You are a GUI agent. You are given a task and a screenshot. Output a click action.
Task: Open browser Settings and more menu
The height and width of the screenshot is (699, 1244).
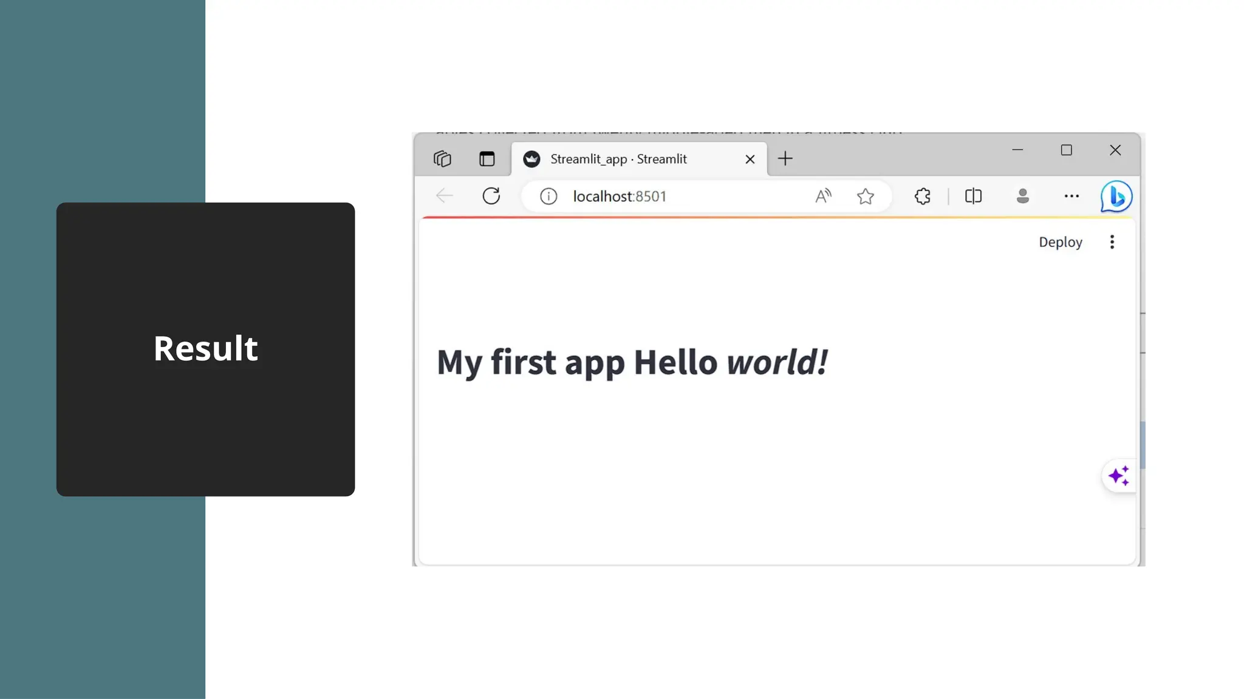coord(1071,196)
